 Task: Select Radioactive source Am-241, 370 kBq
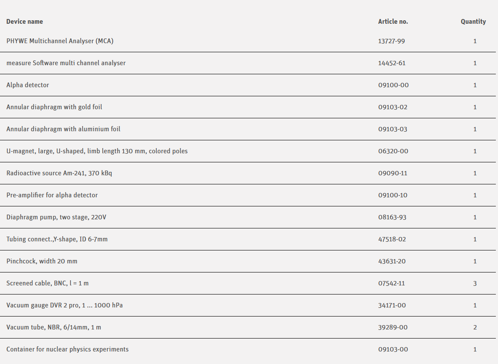point(59,173)
